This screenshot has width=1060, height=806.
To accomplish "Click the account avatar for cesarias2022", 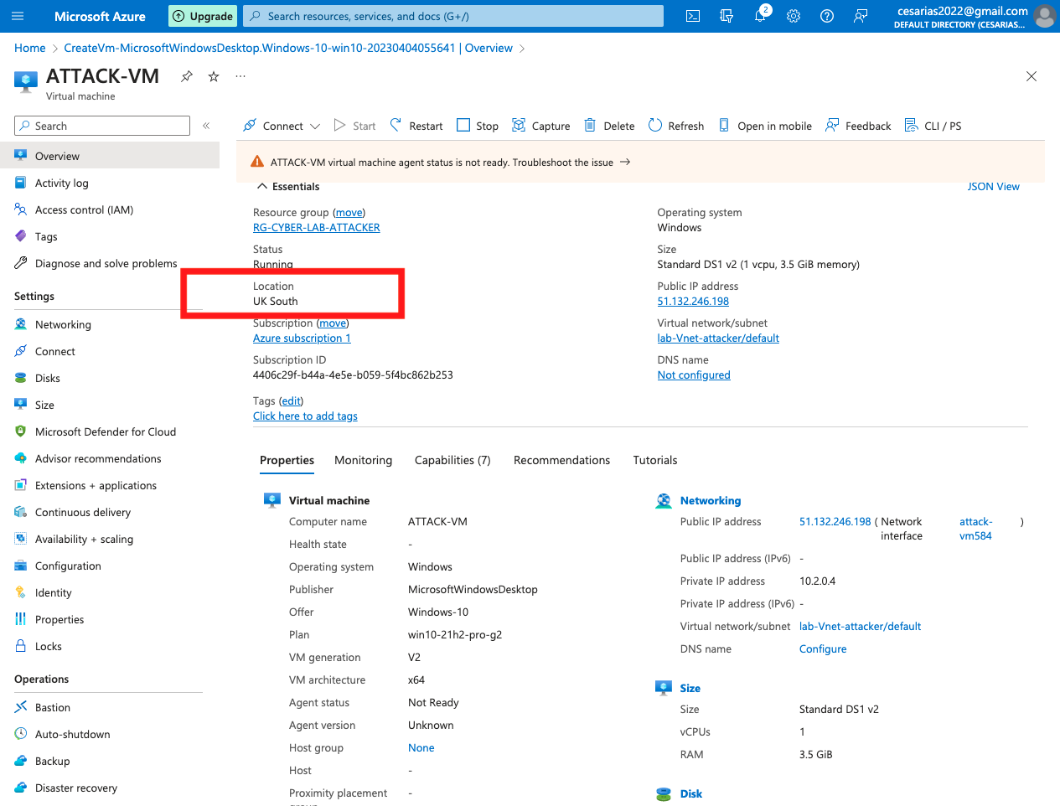I will [x=1044, y=16].
